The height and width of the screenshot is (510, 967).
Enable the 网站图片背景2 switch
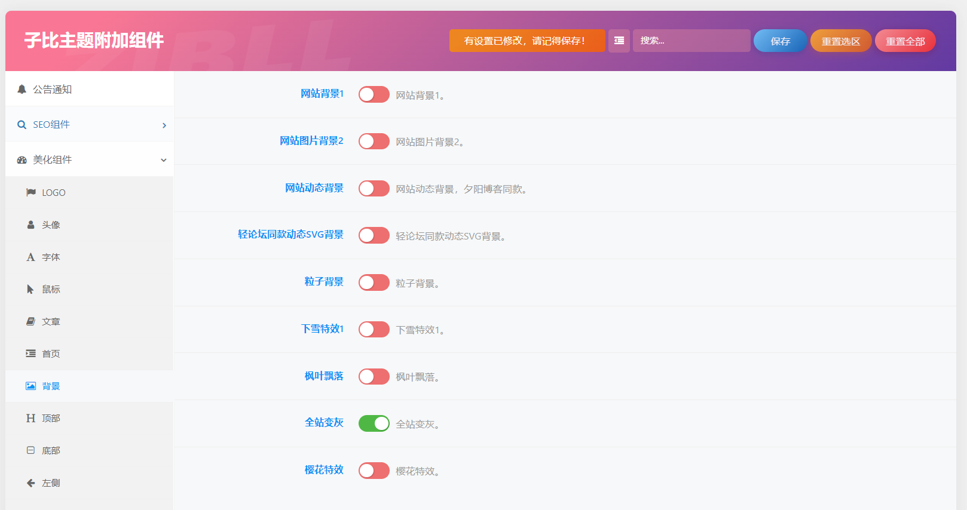coord(374,141)
